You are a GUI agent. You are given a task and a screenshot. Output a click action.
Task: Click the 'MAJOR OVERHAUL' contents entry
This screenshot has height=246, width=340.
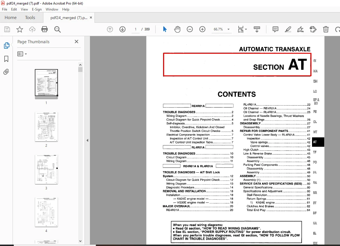[198, 206]
